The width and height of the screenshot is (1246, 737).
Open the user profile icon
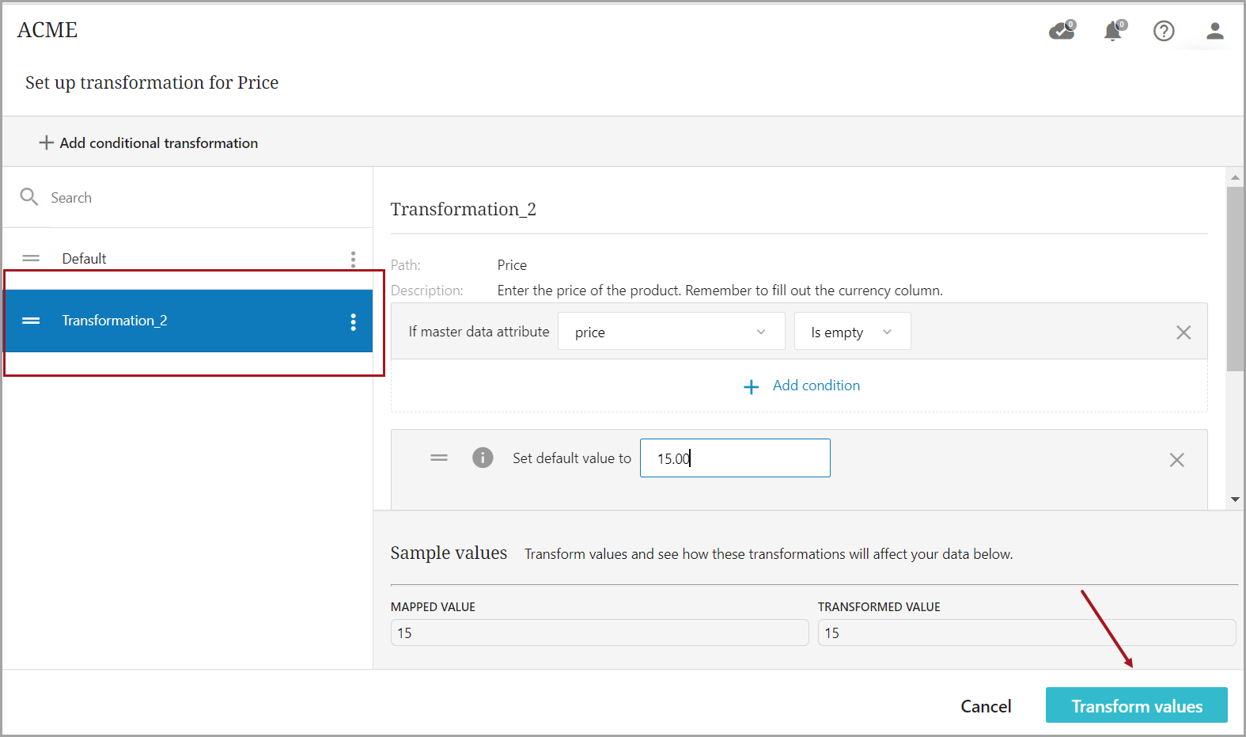pyautogui.click(x=1214, y=31)
